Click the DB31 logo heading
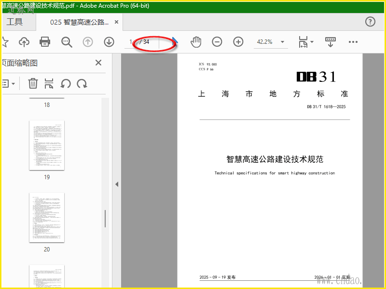Screen dimensions: 386x289 click(316, 77)
